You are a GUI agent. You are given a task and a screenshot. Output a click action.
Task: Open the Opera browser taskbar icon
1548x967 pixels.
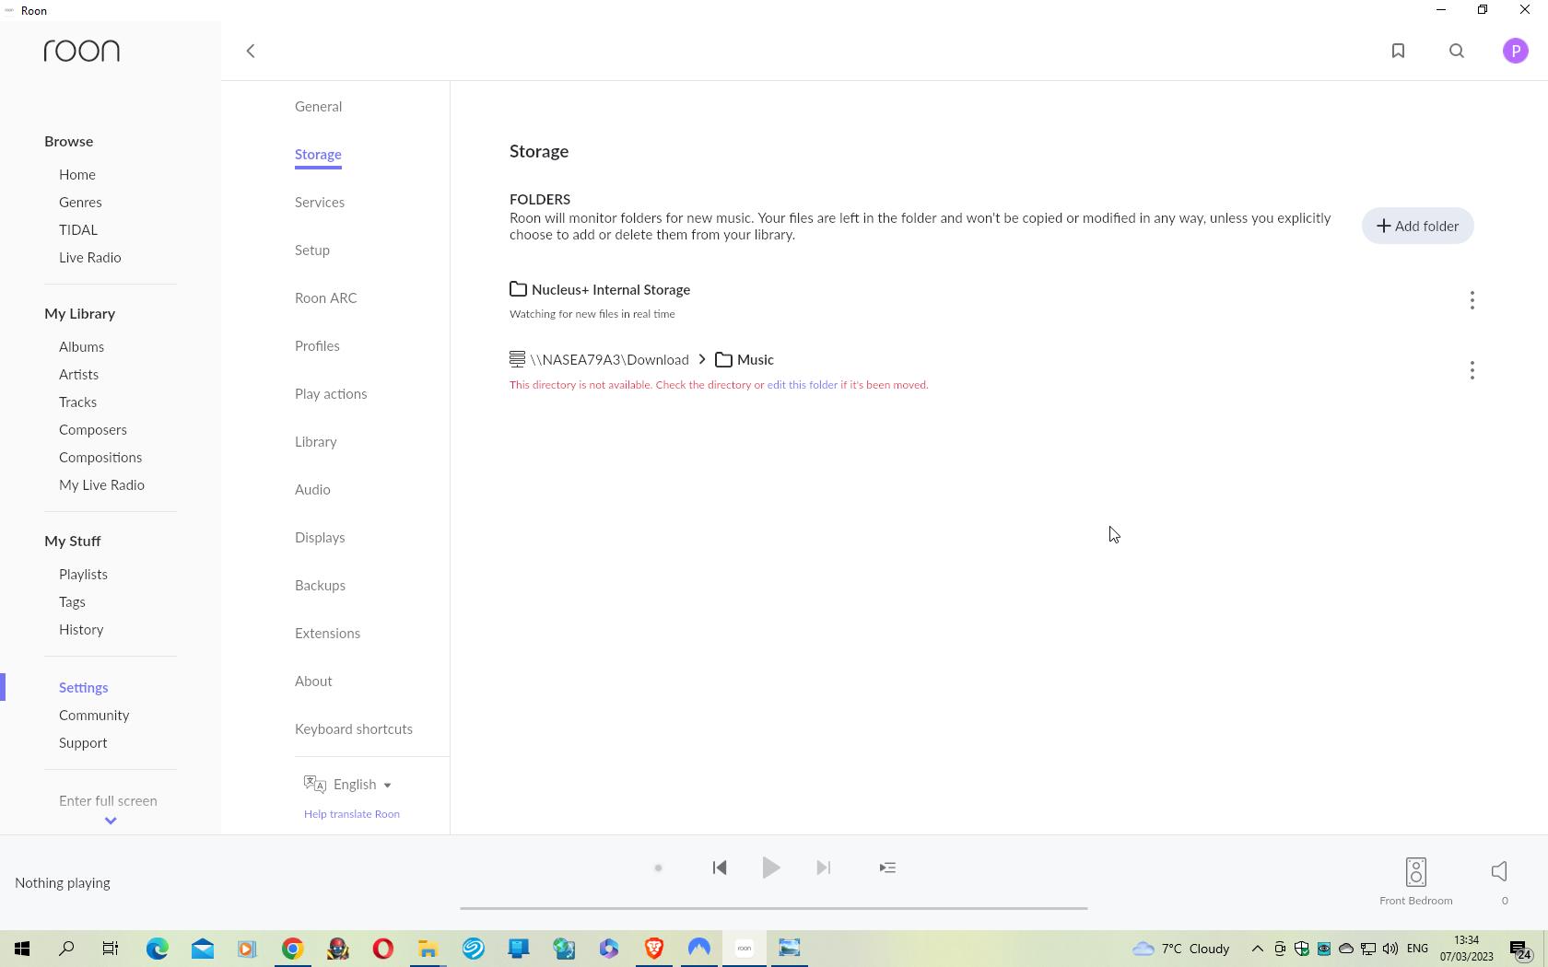(383, 949)
